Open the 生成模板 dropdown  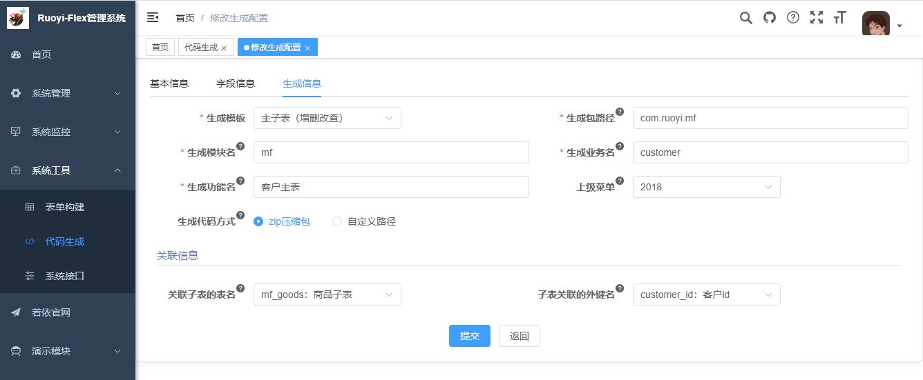327,118
